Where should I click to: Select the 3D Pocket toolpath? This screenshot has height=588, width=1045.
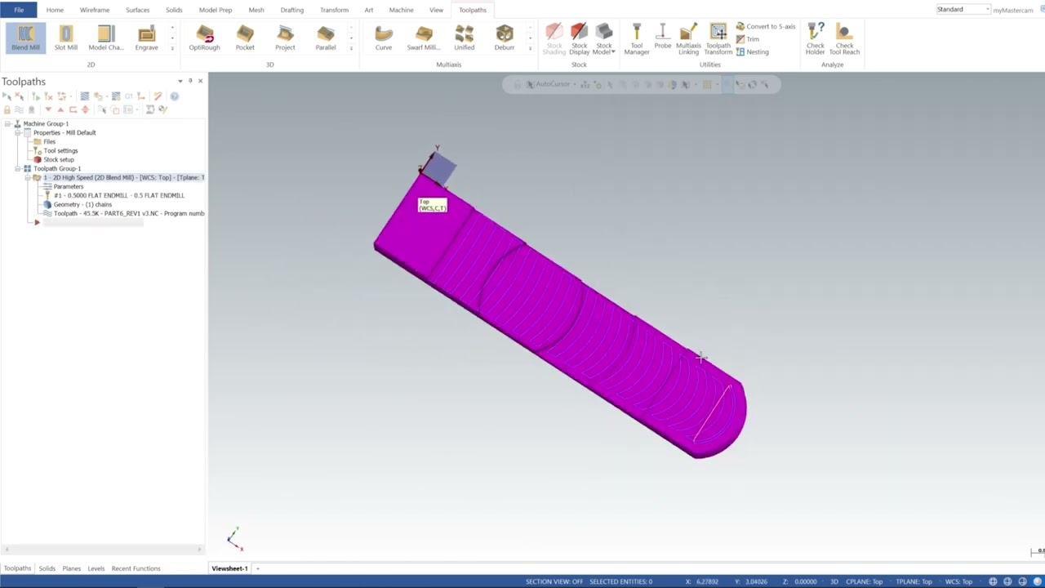pos(245,38)
